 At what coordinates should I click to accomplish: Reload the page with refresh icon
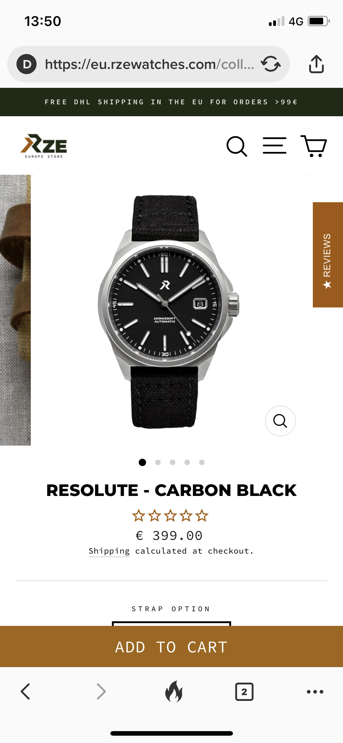point(271,64)
